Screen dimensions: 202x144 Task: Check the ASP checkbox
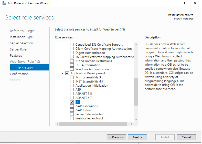(72, 90)
